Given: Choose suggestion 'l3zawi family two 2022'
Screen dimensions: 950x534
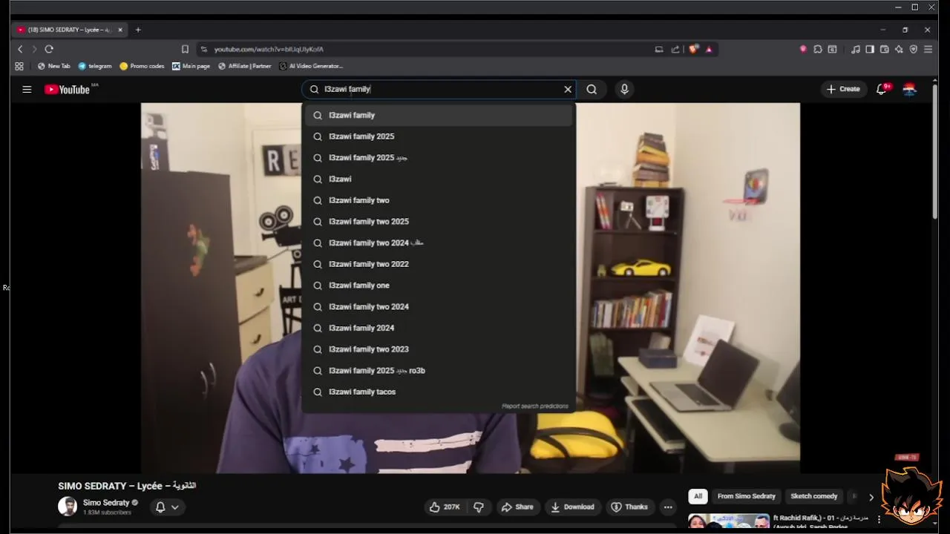Looking at the screenshot, I should point(439,264).
